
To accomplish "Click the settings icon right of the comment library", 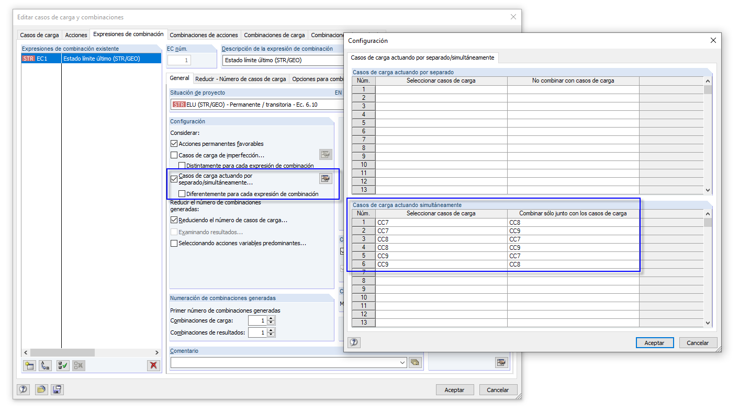I will coord(502,363).
